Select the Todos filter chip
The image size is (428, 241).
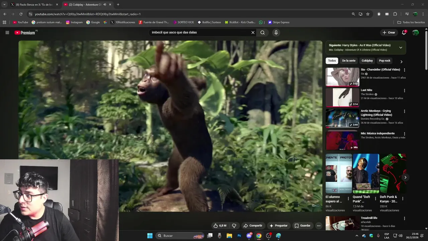click(x=332, y=61)
